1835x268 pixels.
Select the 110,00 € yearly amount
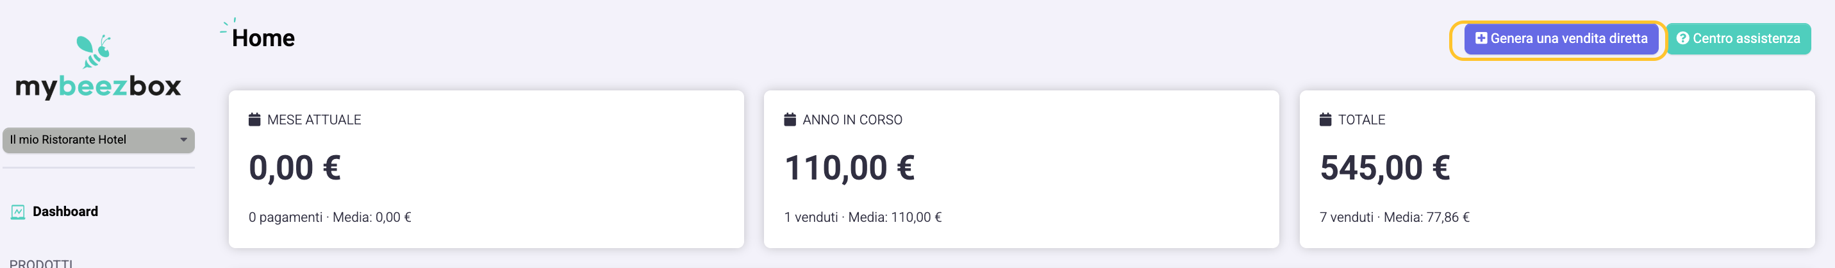[x=849, y=168]
